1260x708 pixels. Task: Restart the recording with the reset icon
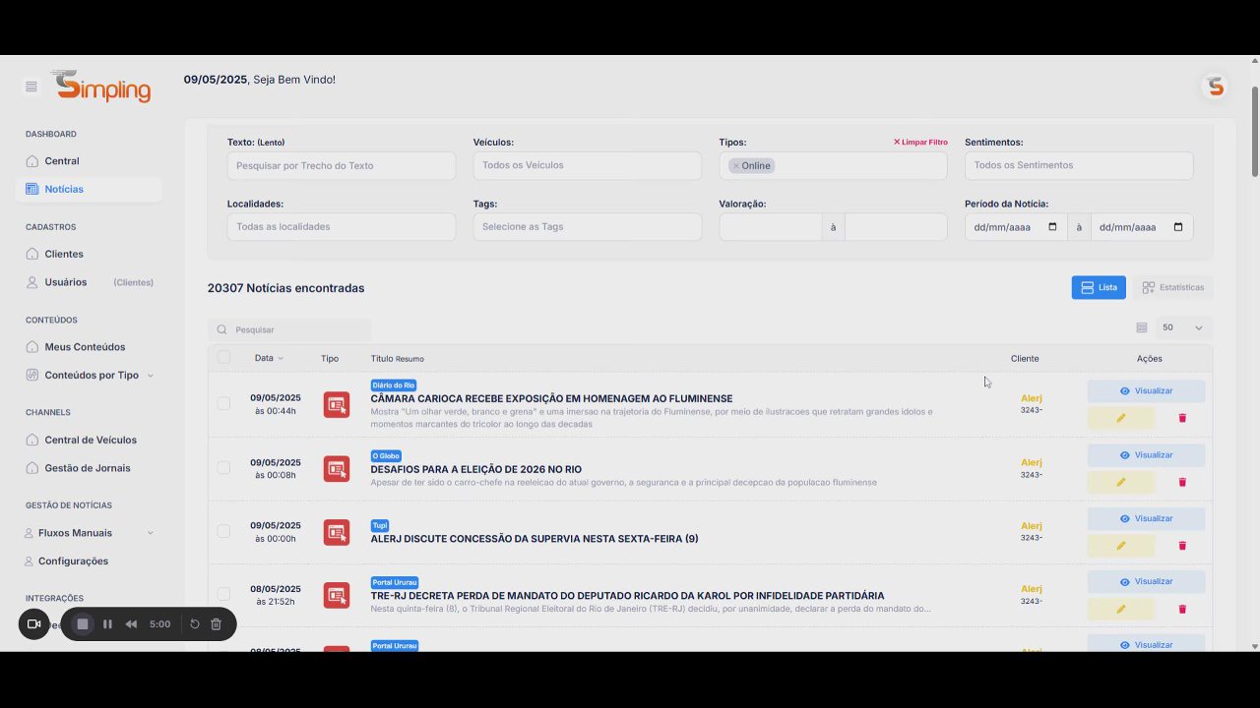(x=195, y=623)
